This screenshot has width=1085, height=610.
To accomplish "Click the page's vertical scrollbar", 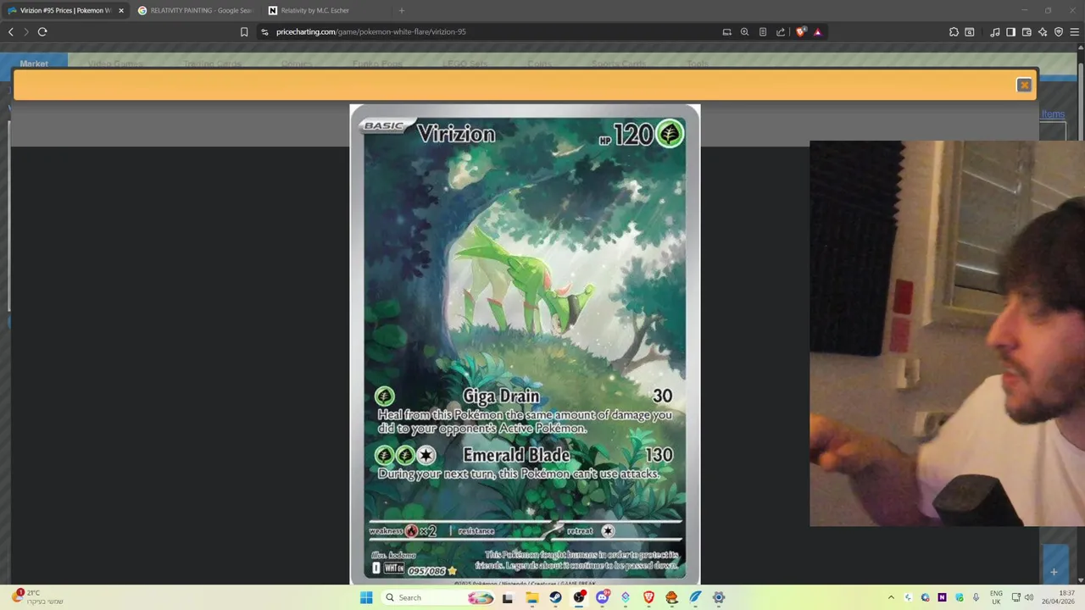I will [1080, 313].
